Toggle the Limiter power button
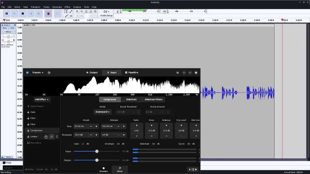 pyautogui.click(x=52, y=136)
